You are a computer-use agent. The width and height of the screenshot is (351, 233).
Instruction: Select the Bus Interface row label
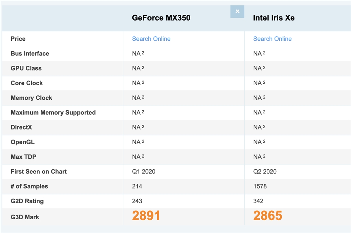point(30,53)
